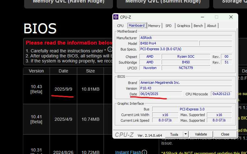This screenshot has width=247, height=154.
Task: Open the Graphics tab in CPU-Z
Action: [183, 26]
